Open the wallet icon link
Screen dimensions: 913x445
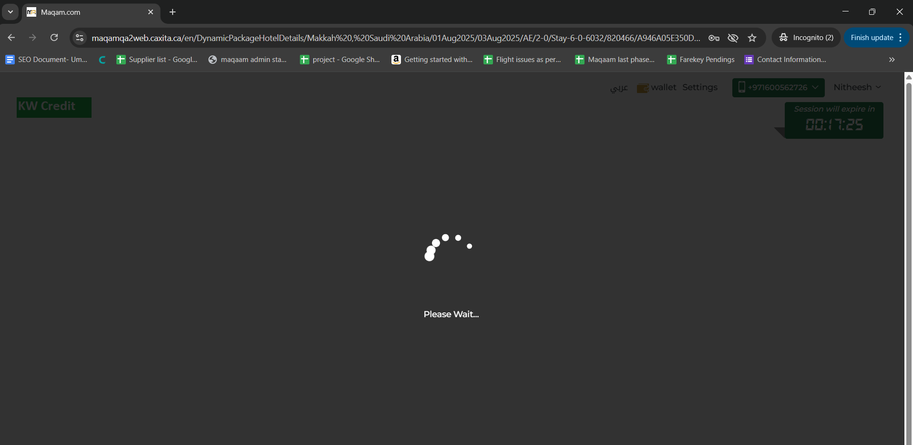(643, 88)
